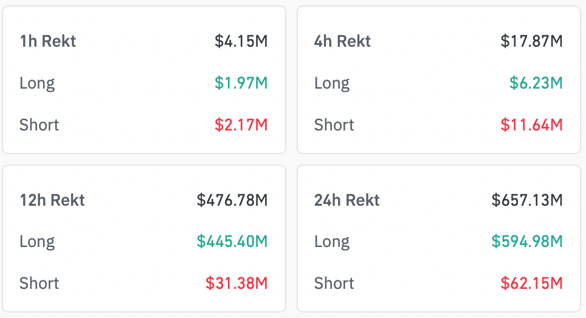The width and height of the screenshot is (586, 318).
Task: Click the 12h Rekt heading
Action: 52,200
